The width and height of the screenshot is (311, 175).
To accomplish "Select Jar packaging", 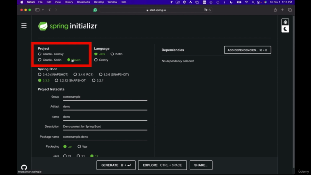I will (x=68, y=147).
